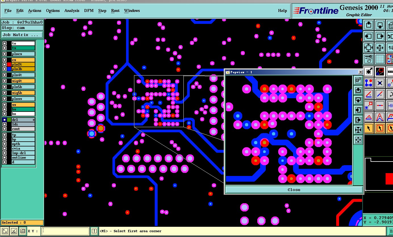This screenshot has width=393, height=237.
Task: Select layer name npth
Action: 23,144
